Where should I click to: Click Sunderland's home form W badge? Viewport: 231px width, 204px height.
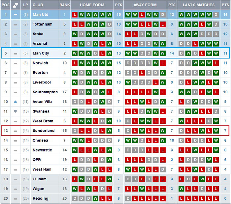click(109, 131)
